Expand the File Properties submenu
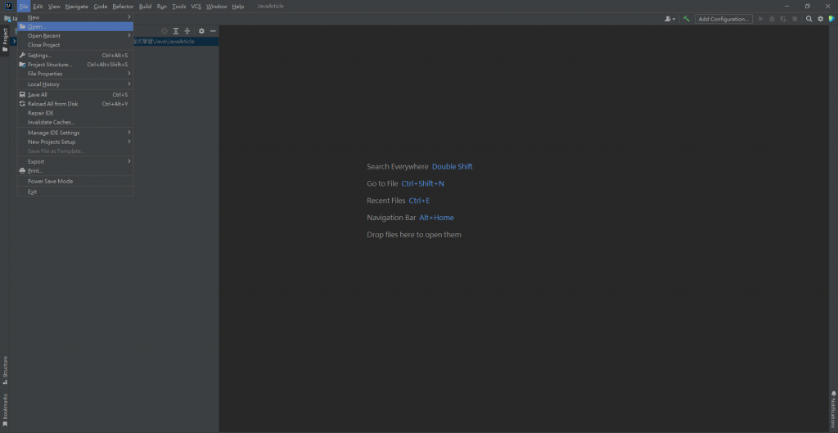This screenshot has width=838, height=433. point(75,73)
